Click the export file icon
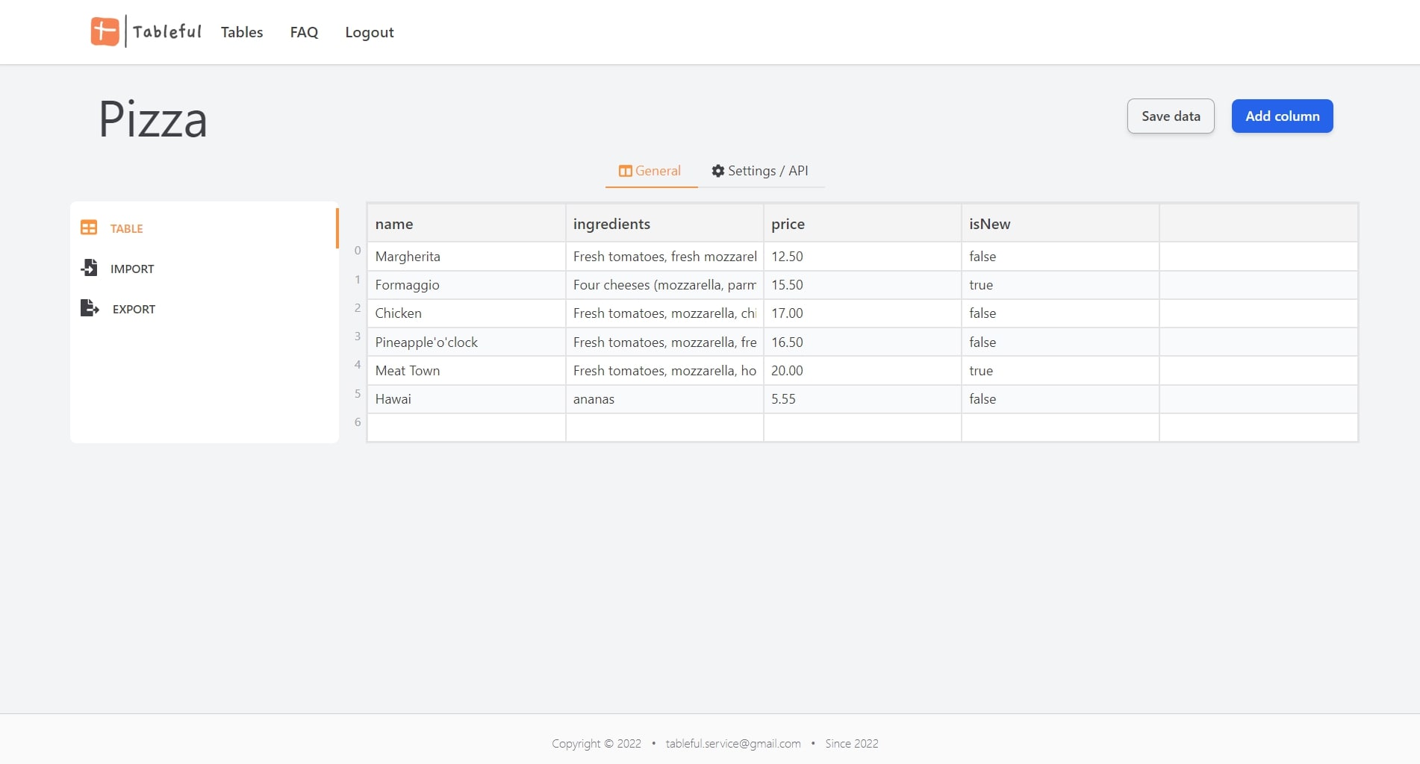The width and height of the screenshot is (1420, 764). click(x=90, y=308)
